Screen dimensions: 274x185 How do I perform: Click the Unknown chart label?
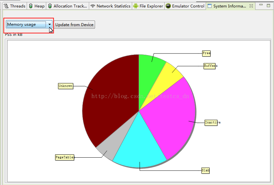pos(65,86)
